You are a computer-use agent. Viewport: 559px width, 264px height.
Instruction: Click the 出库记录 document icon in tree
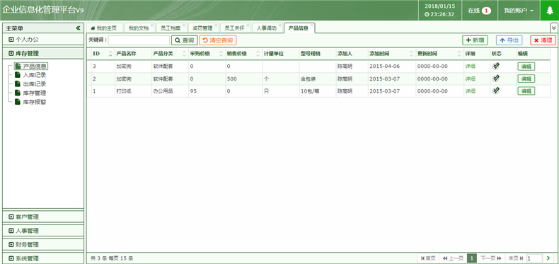[x=18, y=84]
